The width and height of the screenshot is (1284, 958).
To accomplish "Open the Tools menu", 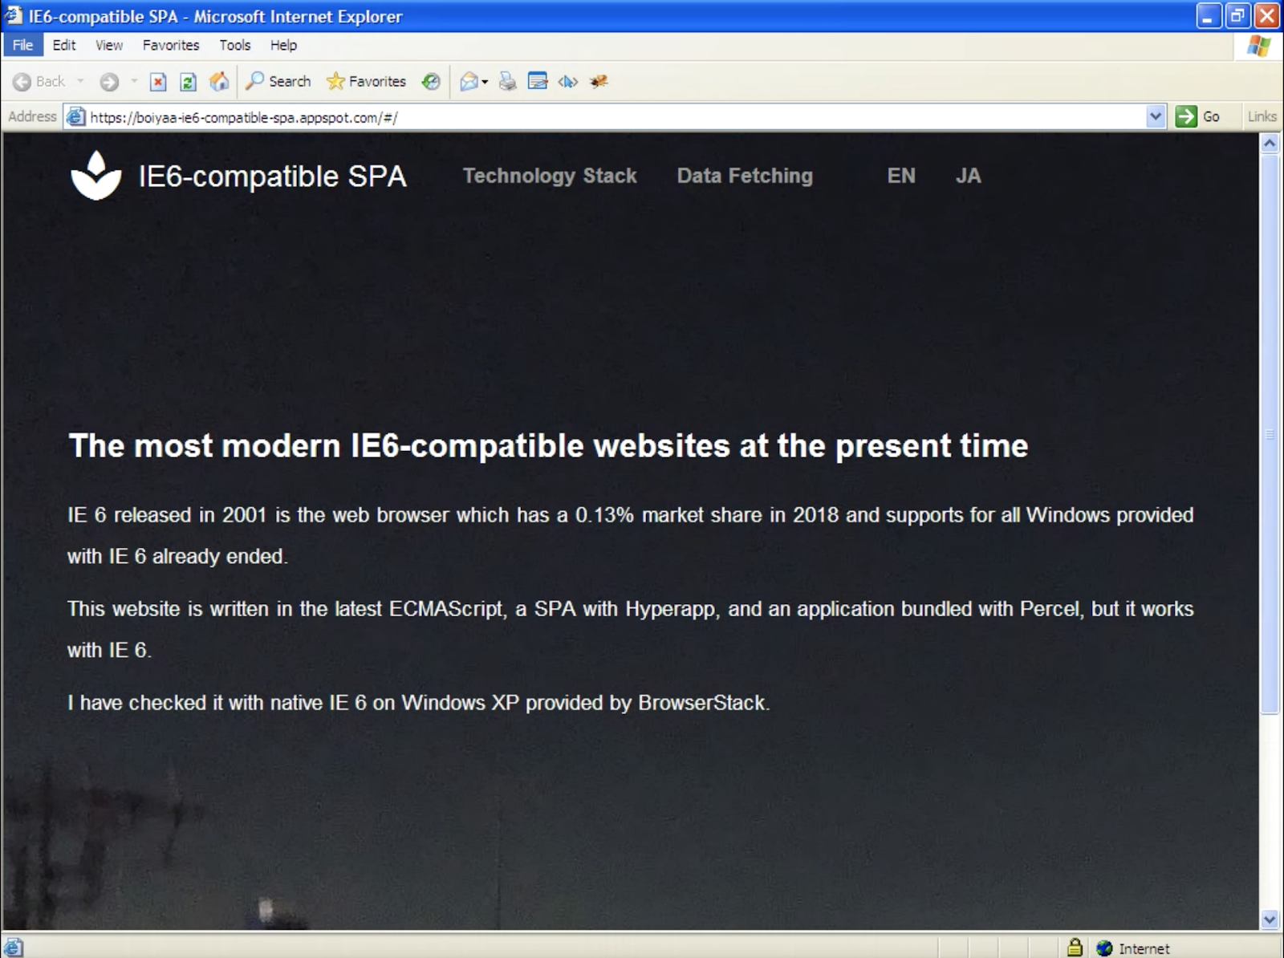I will click(x=235, y=45).
